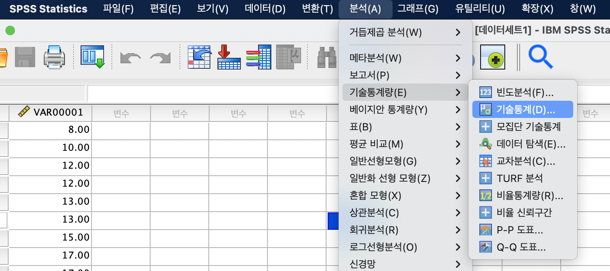Select 비율 신뢰구간 item

click(523, 212)
